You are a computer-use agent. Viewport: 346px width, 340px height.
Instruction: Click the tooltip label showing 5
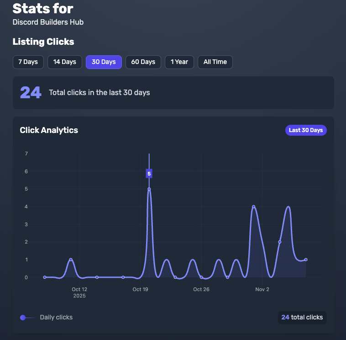click(149, 174)
